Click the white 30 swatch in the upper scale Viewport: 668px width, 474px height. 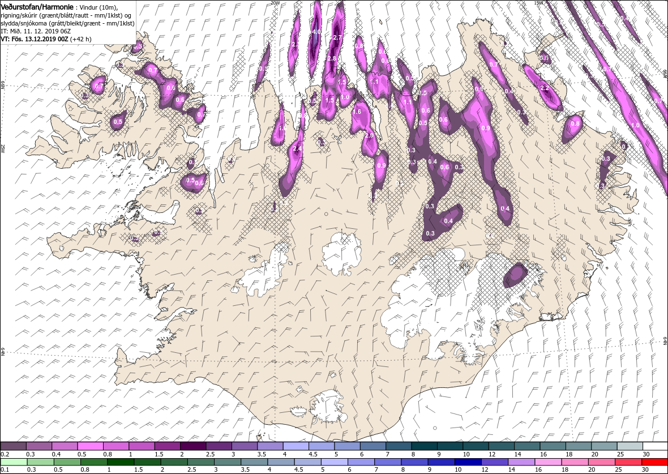655,446
